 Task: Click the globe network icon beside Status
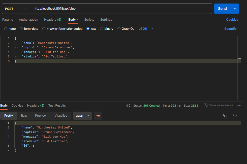[128, 106]
